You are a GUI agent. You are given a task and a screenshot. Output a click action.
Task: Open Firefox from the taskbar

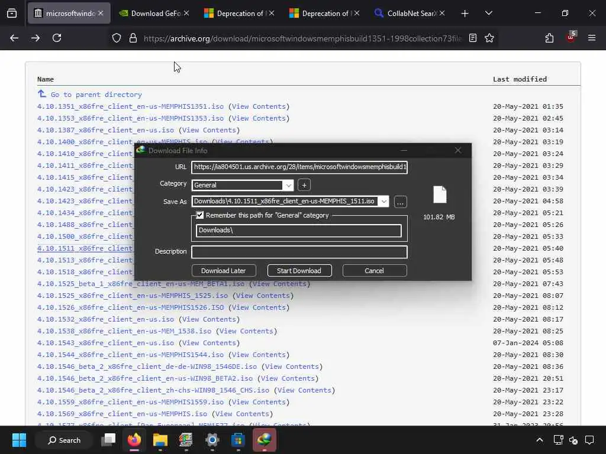(x=134, y=440)
